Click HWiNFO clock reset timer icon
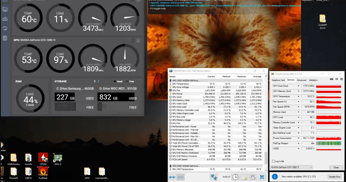346x182 pixels. [x=235, y=177]
